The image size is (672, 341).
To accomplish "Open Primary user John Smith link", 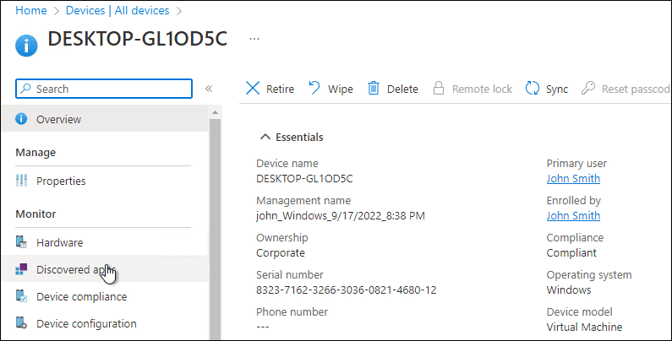I will 573,178.
